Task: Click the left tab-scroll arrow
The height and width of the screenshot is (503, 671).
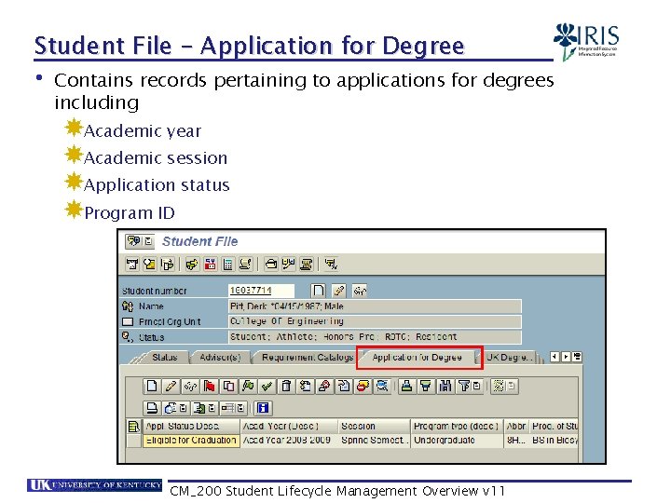Action: coord(555,356)
